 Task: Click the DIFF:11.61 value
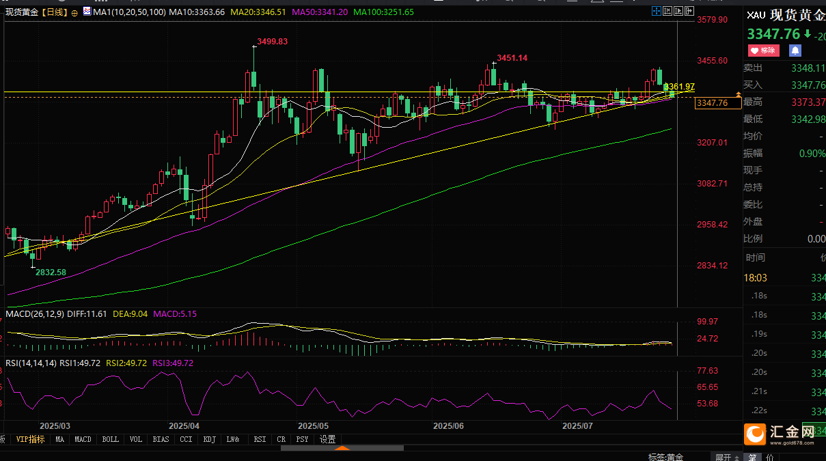87,314
